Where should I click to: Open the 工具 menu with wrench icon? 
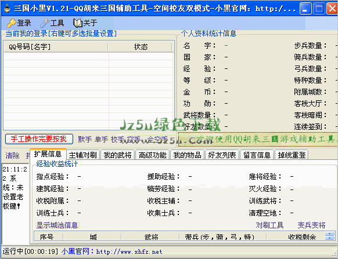coord(52,23)
